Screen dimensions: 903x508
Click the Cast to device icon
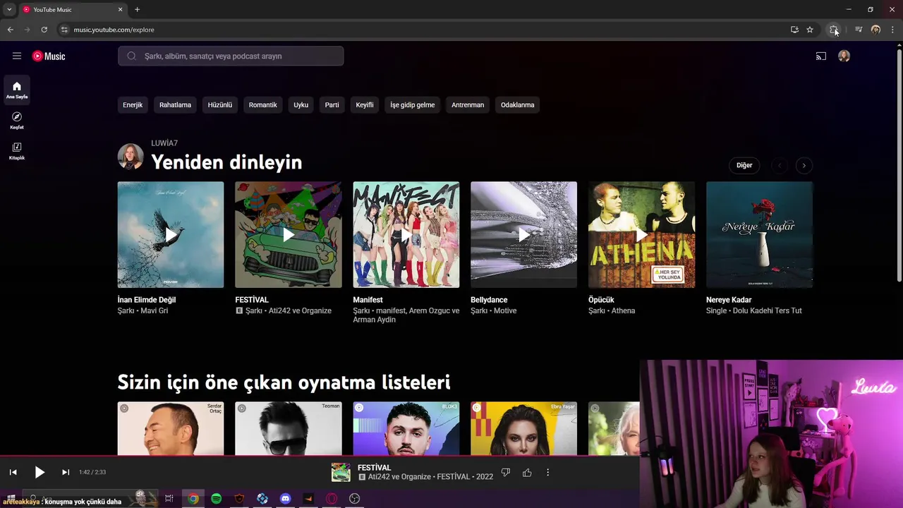(821, 56)
